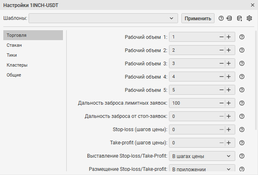Click the Применить button
Viewport: 258px width, 175px height.
tap(198, 18)
